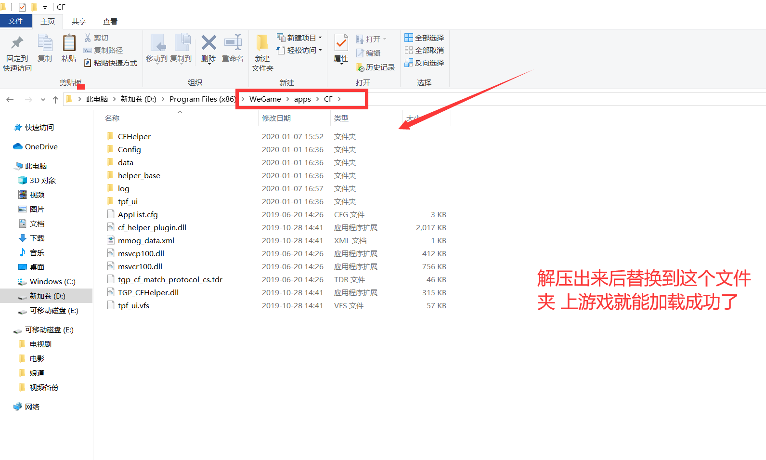Screen dimensions: 766x460
Task: Go back with the left arrow
Action: (10, 99)
